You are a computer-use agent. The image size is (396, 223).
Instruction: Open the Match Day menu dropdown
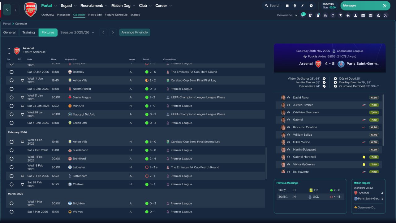(123, 6)
